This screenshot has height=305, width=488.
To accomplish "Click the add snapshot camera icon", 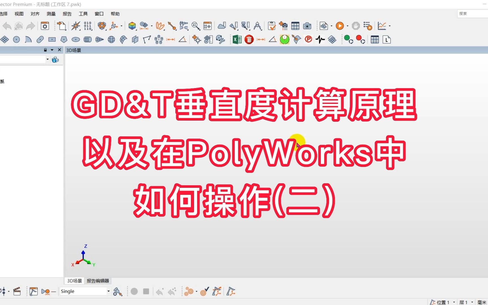I will pyautogui.click(x=283, y=26).
